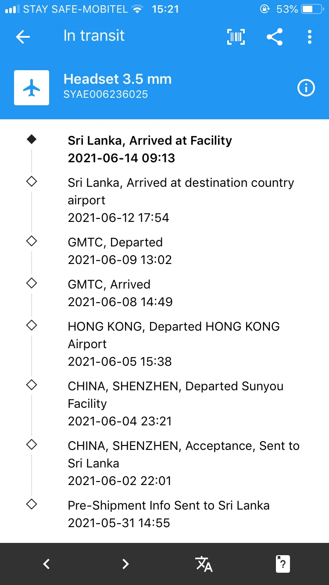Viewport: 329px width, 585px height.
Task: Tap tracking number SYAE006236025
Action: click(106, 94)
